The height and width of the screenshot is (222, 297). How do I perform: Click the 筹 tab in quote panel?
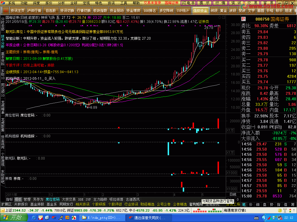[x=293, y=204]
